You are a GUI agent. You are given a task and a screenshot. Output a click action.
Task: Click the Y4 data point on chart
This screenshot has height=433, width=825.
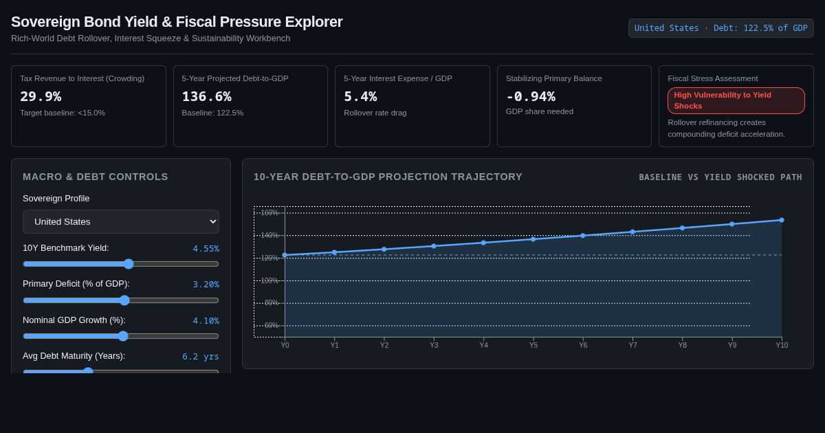point(483,243)
